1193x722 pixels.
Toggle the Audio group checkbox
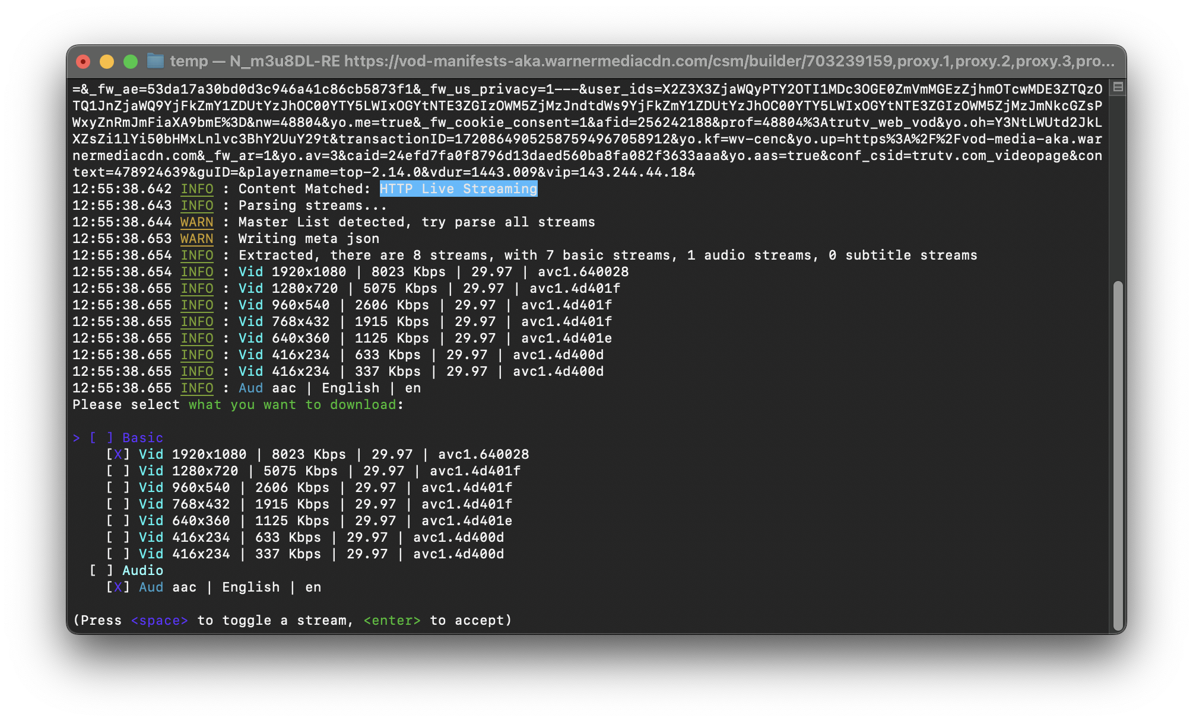pyautogui.click(x=101, y=571)
